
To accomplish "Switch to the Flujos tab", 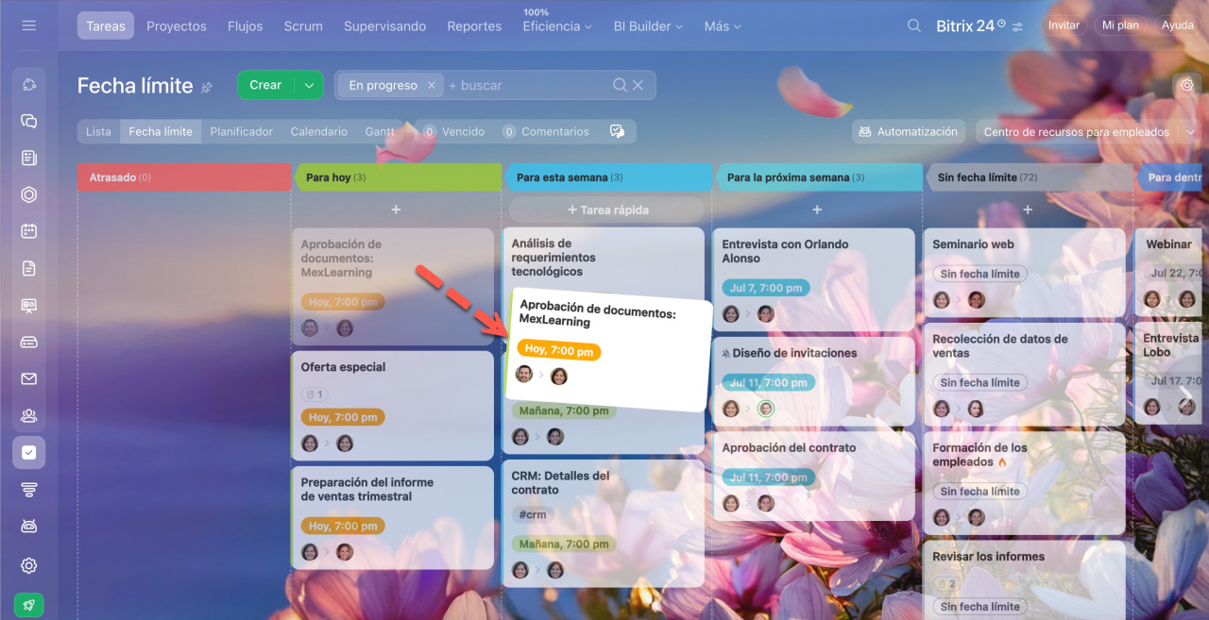I will pos(246,26).
